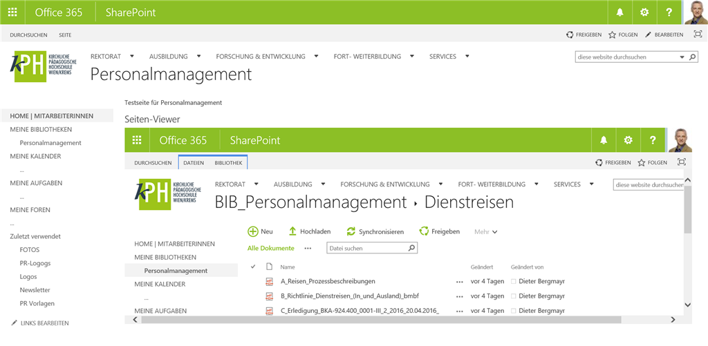This screenshot has height=346, width=708.
Task: Click inner viewer profile photo
Action: coord(680,140)
